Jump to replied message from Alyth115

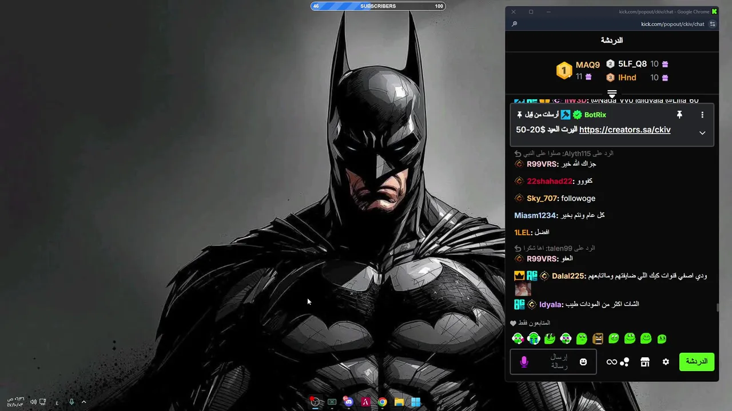[564, 154]
